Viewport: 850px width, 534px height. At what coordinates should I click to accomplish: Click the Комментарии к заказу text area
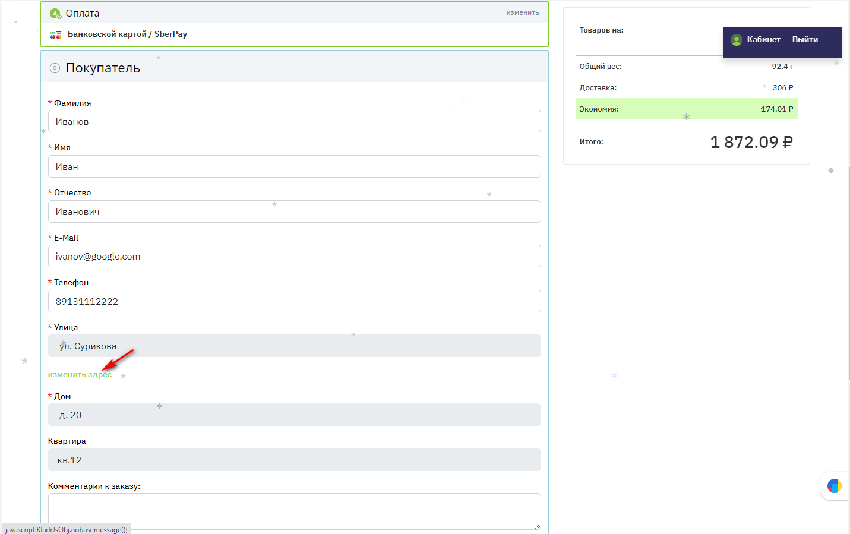(x=294, y=510)
